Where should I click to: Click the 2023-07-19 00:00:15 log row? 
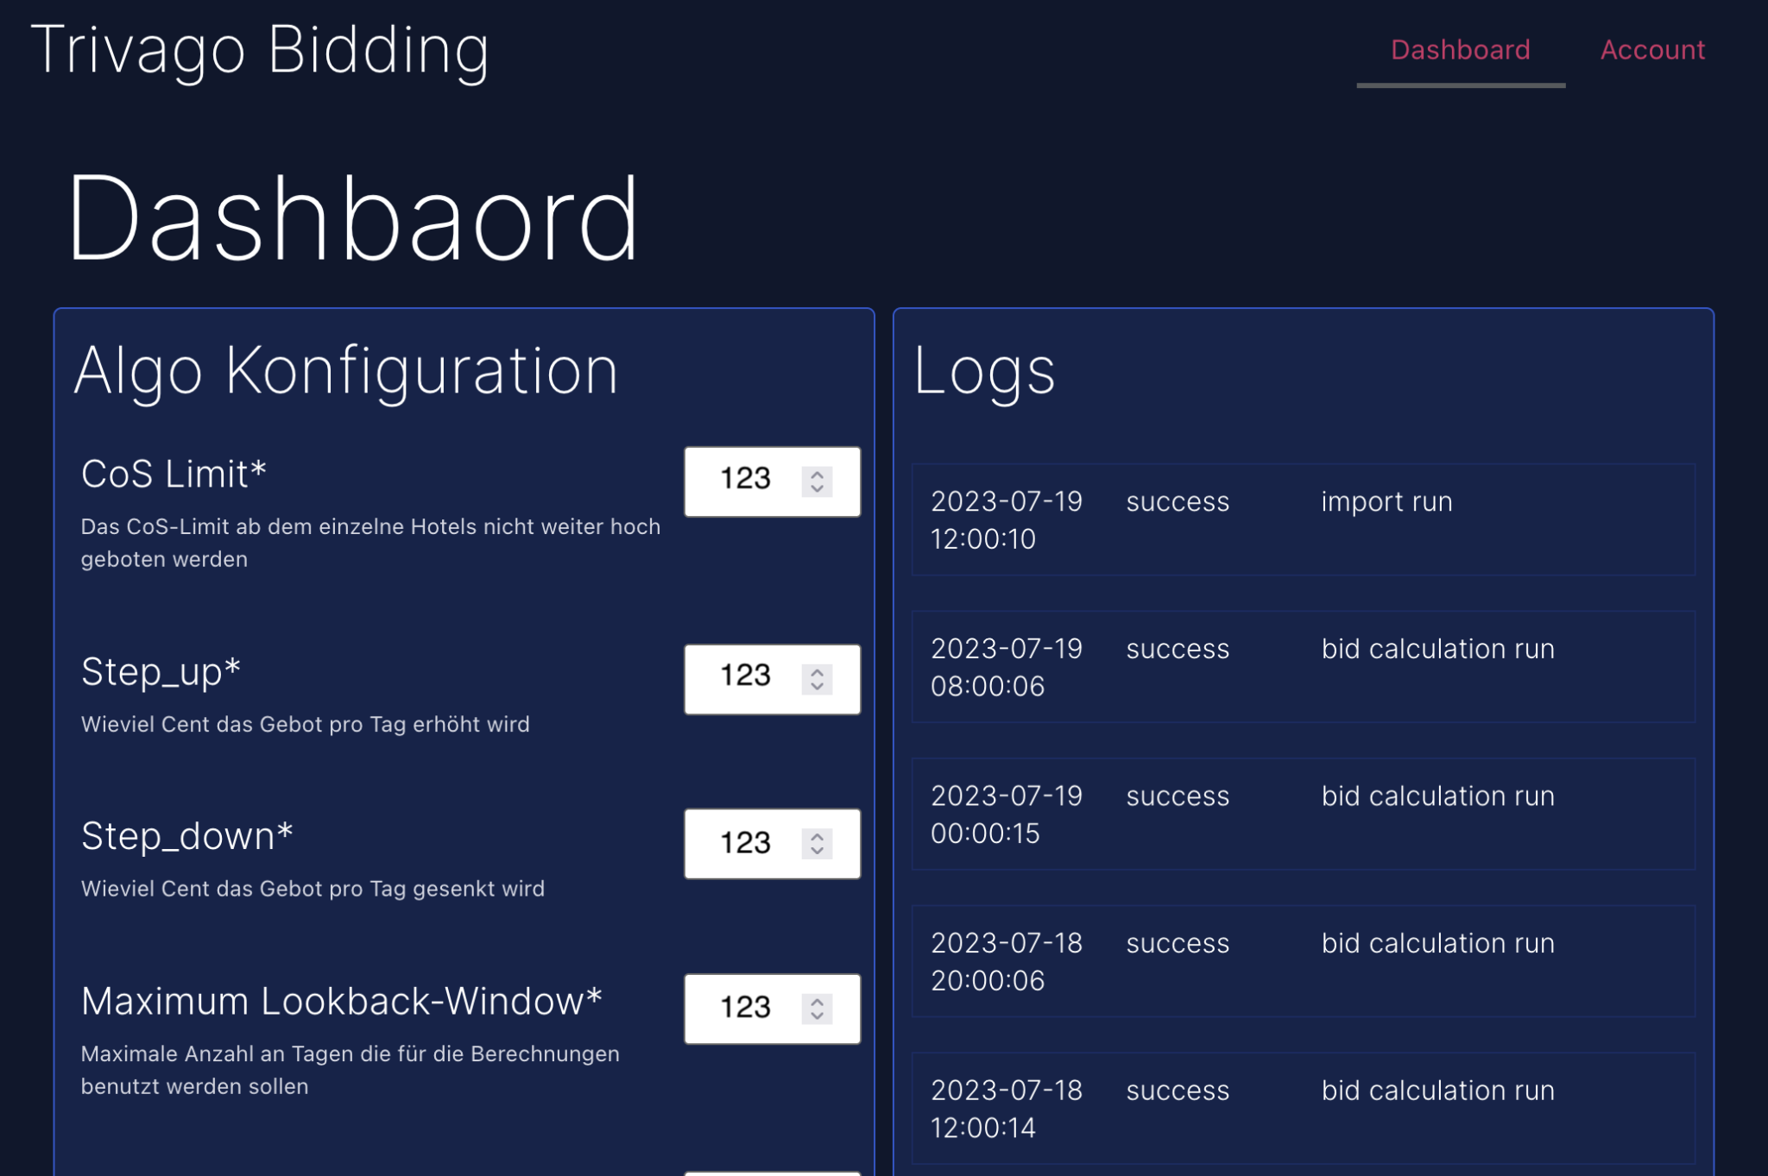point(1303,814)
